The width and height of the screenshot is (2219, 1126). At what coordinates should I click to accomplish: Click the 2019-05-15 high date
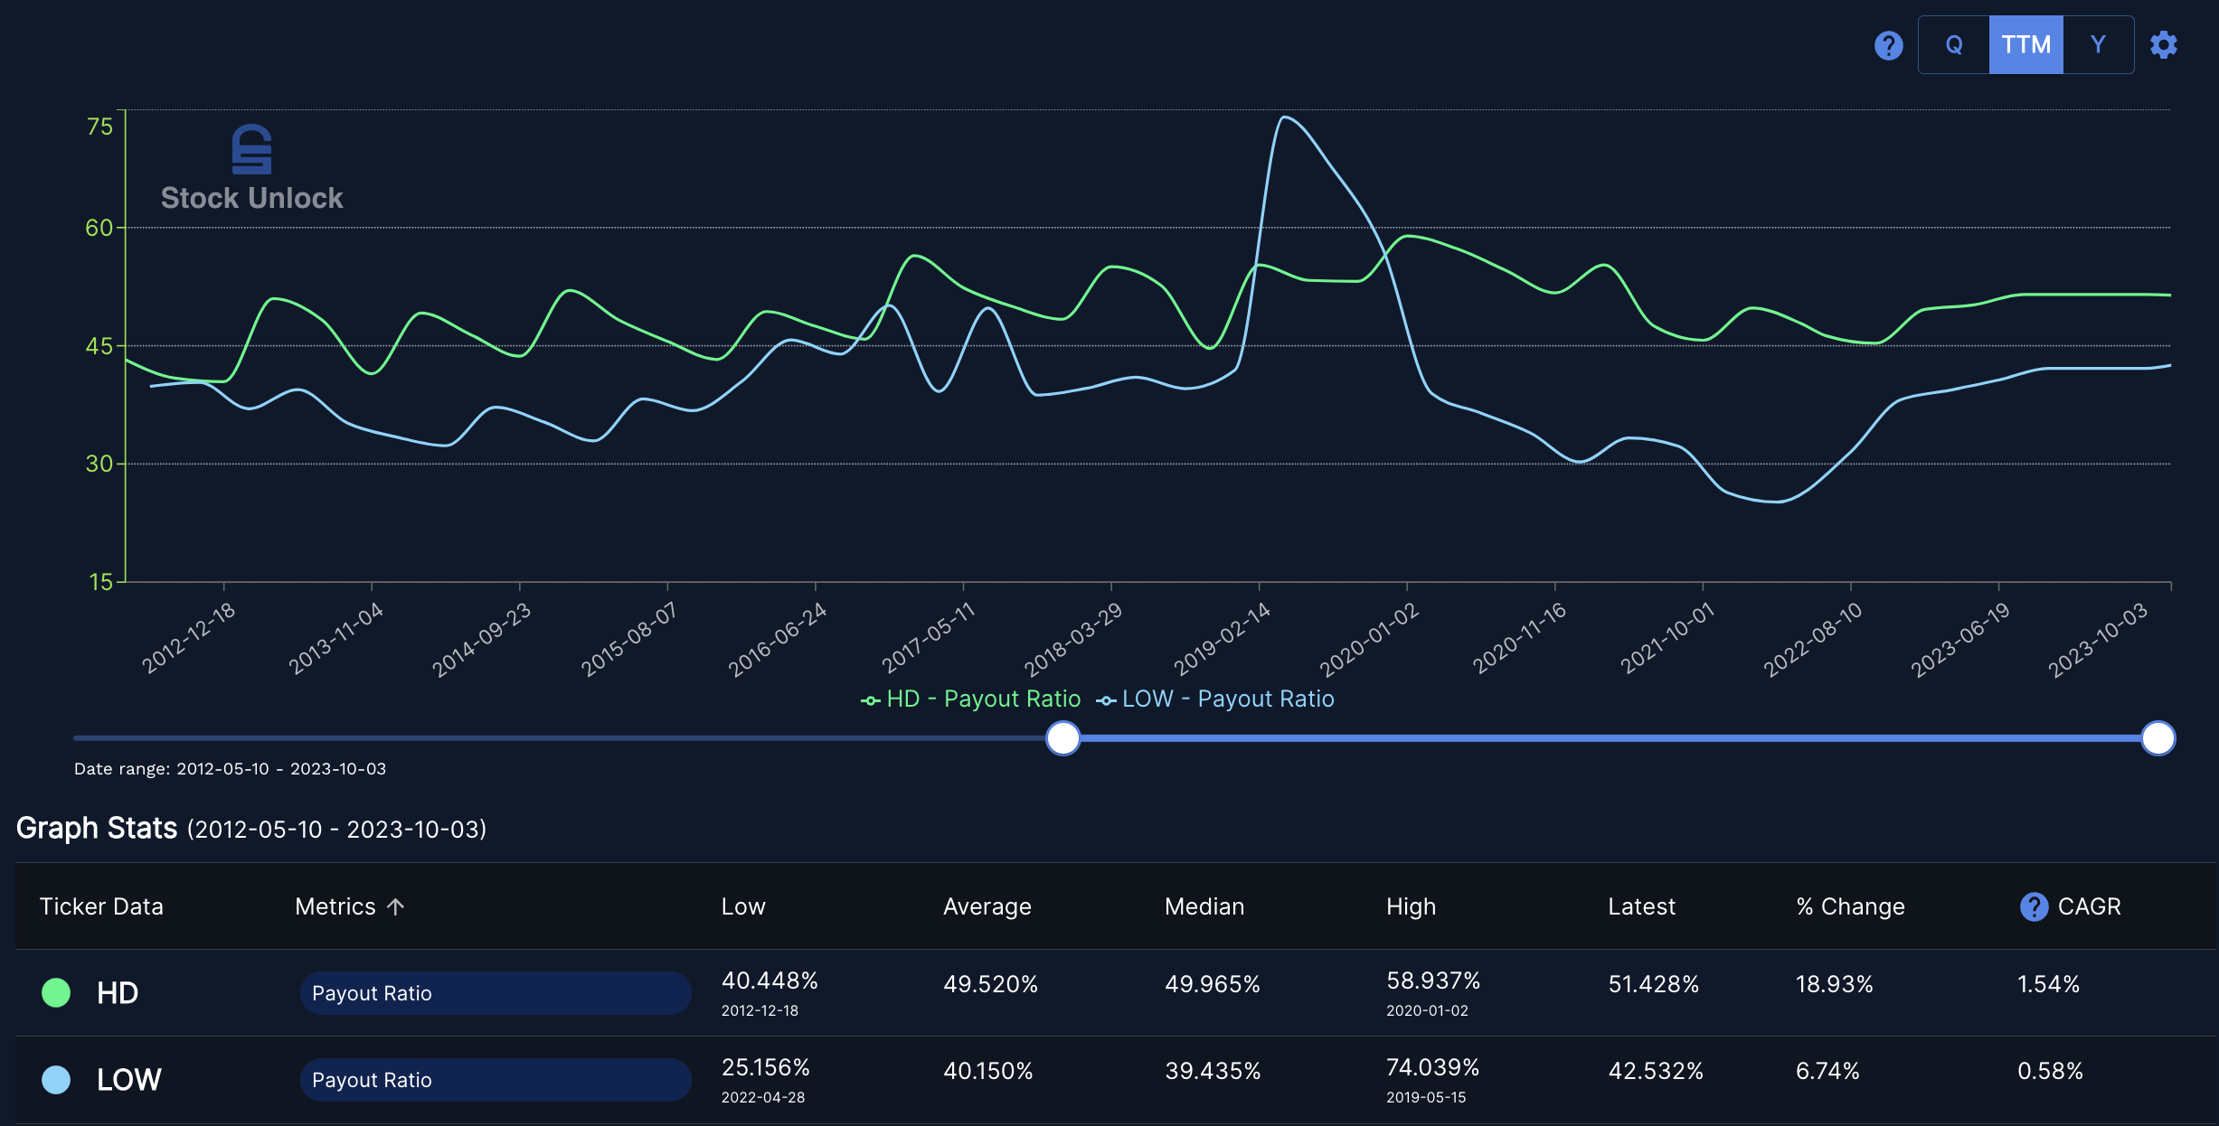(x=1426, y=1097)
